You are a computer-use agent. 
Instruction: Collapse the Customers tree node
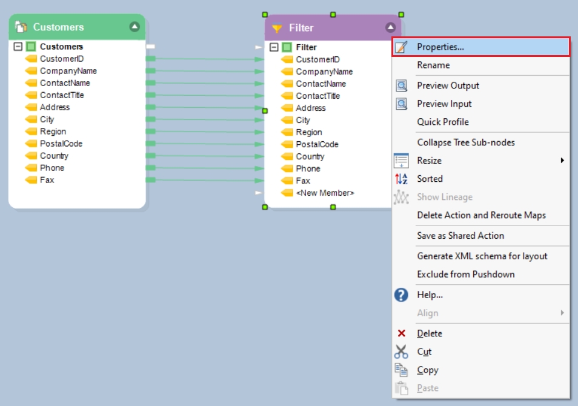coord(18,47)
